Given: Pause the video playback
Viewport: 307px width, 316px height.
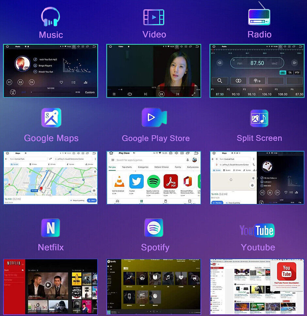Looking at the screenshot, I should tap(162, 94).
